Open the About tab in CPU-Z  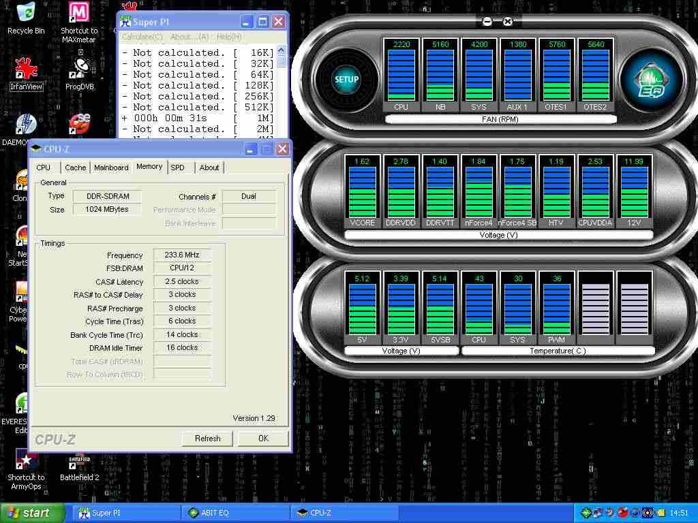[209, 168]
